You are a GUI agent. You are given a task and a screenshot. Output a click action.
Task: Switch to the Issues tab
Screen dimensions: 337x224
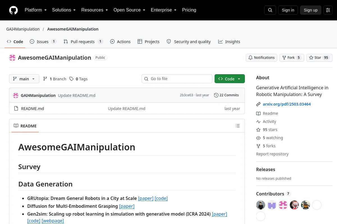coord(43,42)
